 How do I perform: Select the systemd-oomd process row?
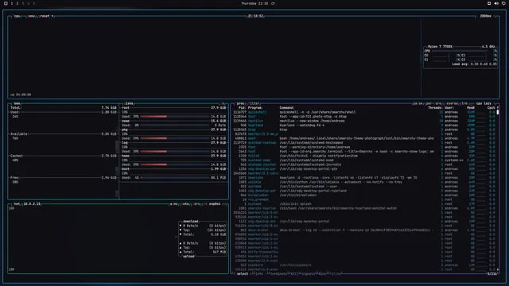364,160
